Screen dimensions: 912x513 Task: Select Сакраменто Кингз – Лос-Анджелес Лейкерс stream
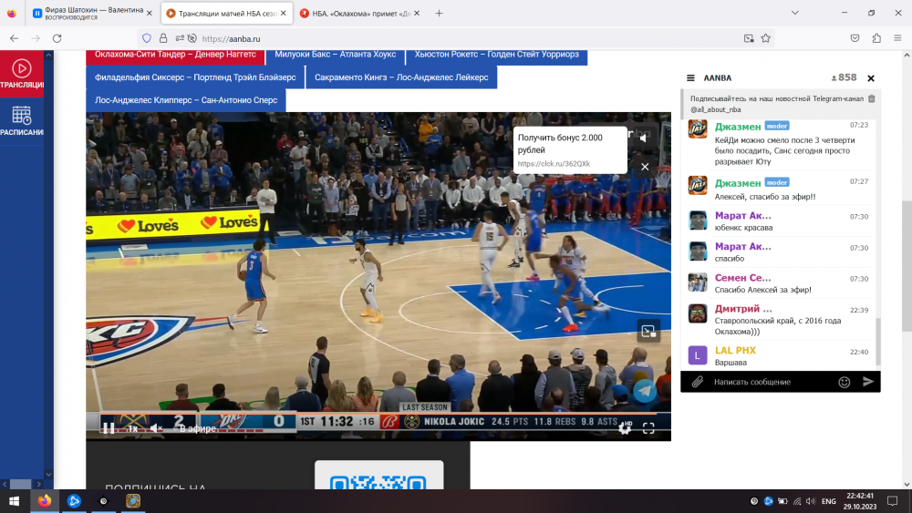coord(401,77)
